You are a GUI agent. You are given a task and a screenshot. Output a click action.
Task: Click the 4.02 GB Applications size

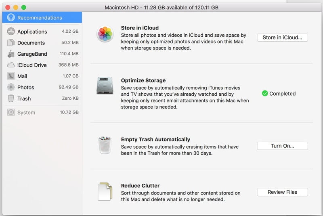(x=70, y=31)
